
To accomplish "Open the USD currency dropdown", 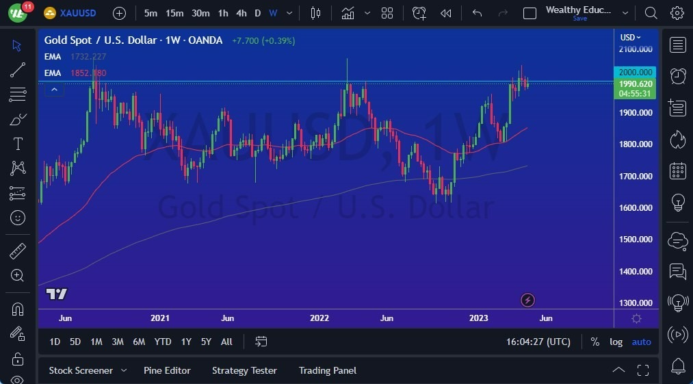I will 630,38.
